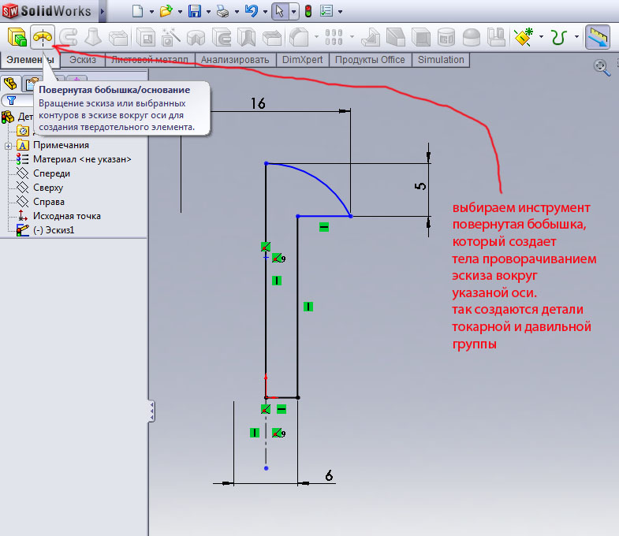
Task: Open the dropdown arrow beside the Undo icon
Action: coord(263,11)
